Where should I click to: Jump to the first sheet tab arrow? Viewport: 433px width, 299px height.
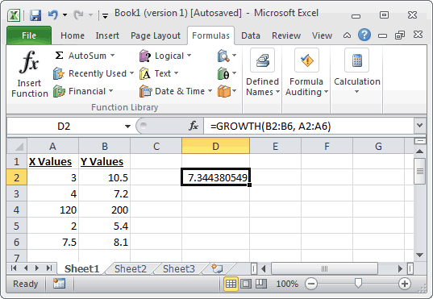[14, 268]
